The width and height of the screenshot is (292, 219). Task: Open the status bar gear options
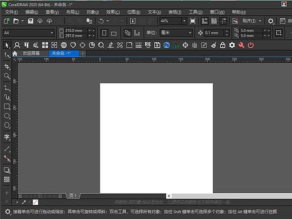[x=7, y=212]
